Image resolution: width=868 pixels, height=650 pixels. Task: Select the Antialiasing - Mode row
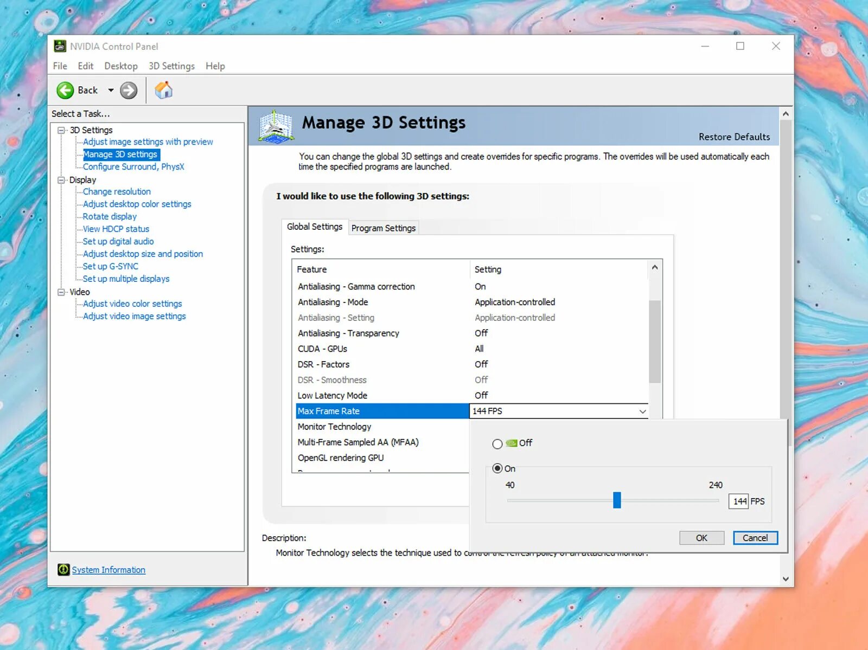point(471,302)
